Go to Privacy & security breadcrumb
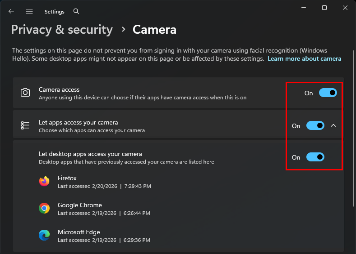The image size is (356, 254). 62,30
